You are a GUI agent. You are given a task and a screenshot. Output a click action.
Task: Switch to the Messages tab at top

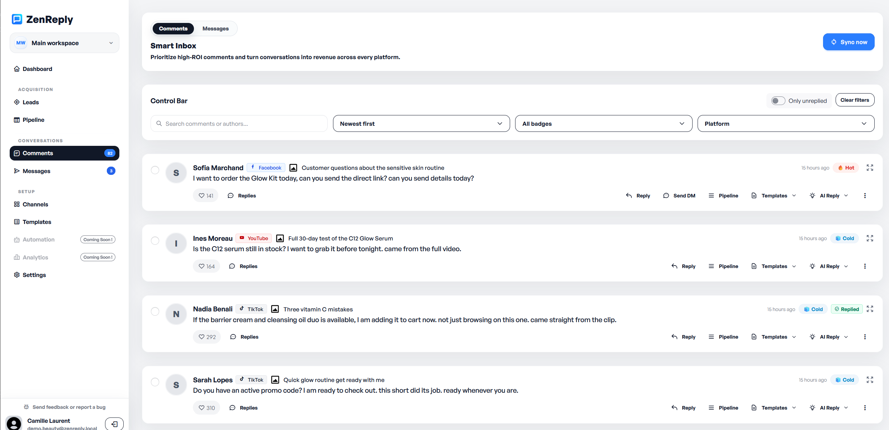click(x=215, y=29)
